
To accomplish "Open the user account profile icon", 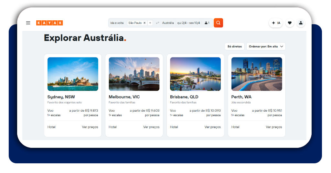I will (x=301, y=23).
